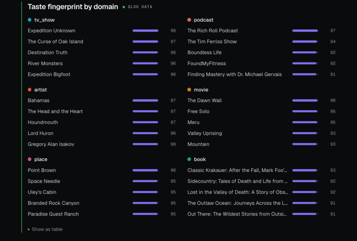Viewport: 357px width, 241px height.
Task: Click the QLOO DATA label
Action: (x=140, y=7)
